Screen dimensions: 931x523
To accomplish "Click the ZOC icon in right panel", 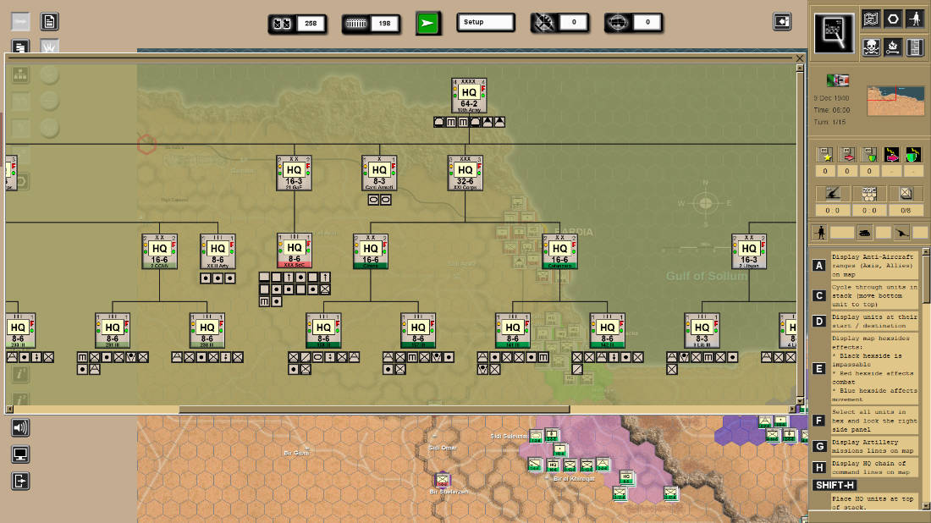I will 868,194.
